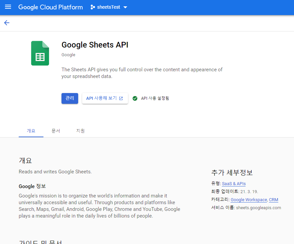This screenshot has height=244, width=294.
Task: Click the Reads and writes Google Sheets text
Action: pos(55,172)
